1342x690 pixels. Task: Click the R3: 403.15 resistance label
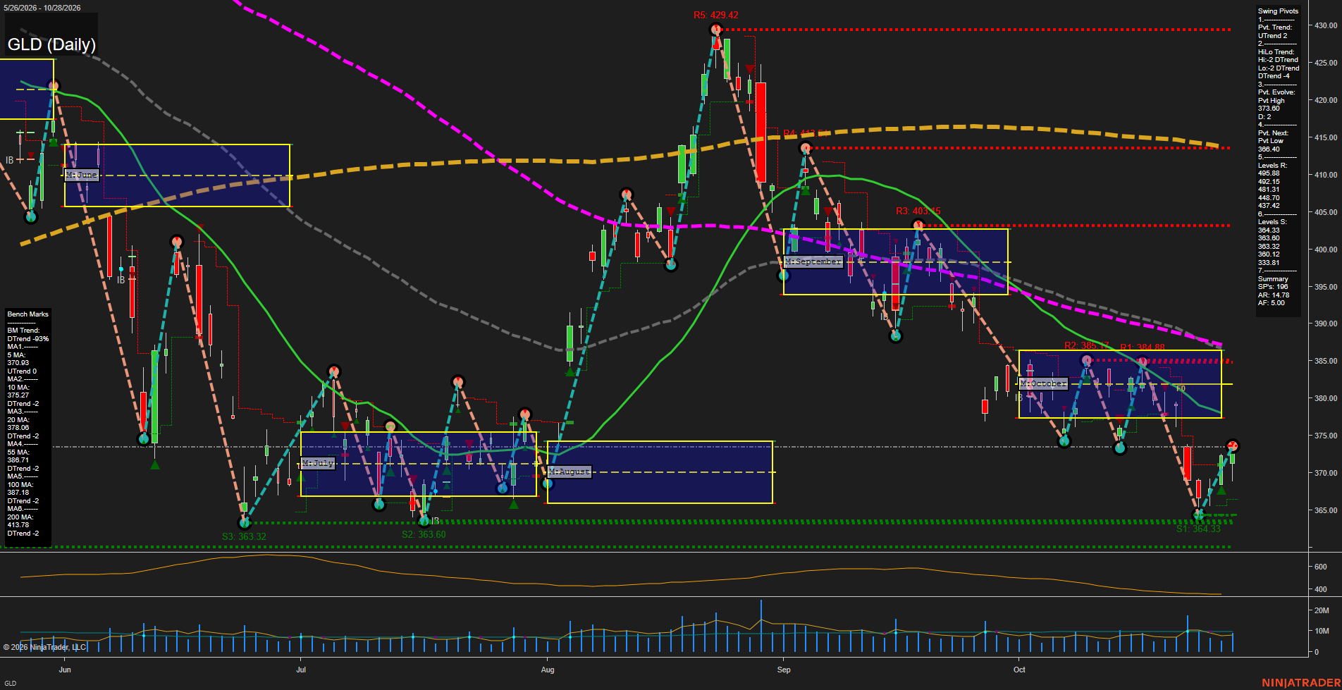918,211
